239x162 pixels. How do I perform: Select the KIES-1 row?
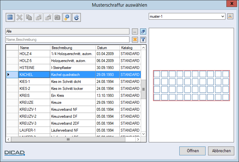pos(74,82)
